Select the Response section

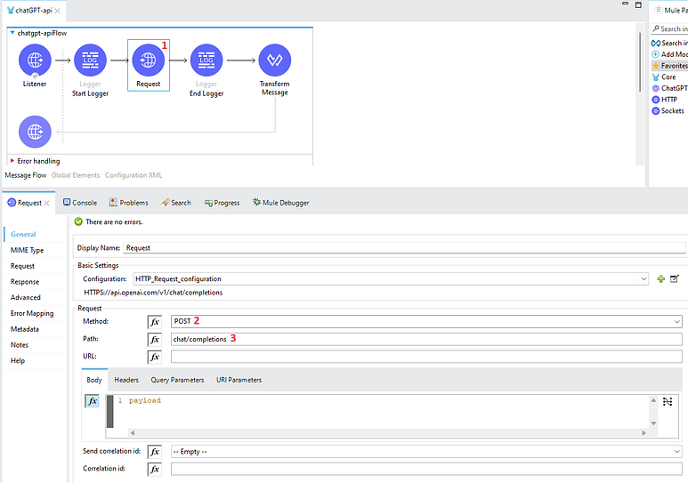tap(25, 282)
